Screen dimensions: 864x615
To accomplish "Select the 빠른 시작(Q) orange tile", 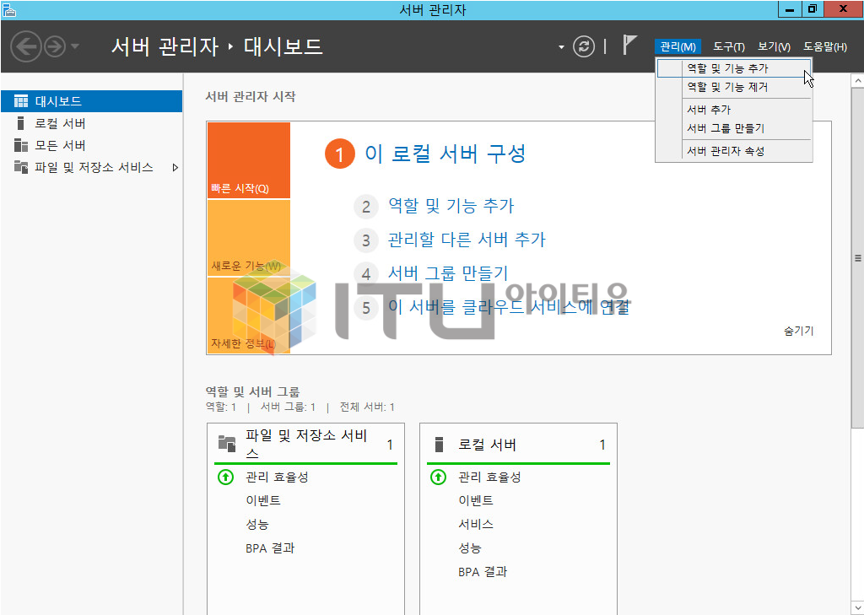I will (248, 160).
